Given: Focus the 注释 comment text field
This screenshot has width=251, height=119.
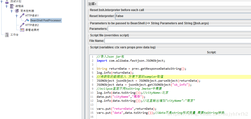Looking at the screenshot, I should click(x=174, y=4).
